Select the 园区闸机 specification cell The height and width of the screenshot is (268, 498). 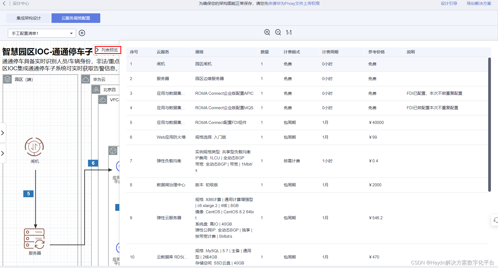[204, 64]
